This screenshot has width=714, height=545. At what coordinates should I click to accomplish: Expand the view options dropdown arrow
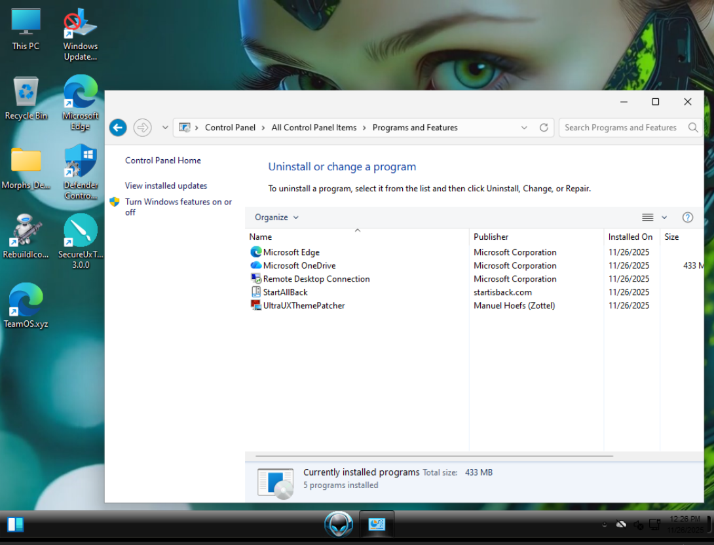(x=664, y=217)
